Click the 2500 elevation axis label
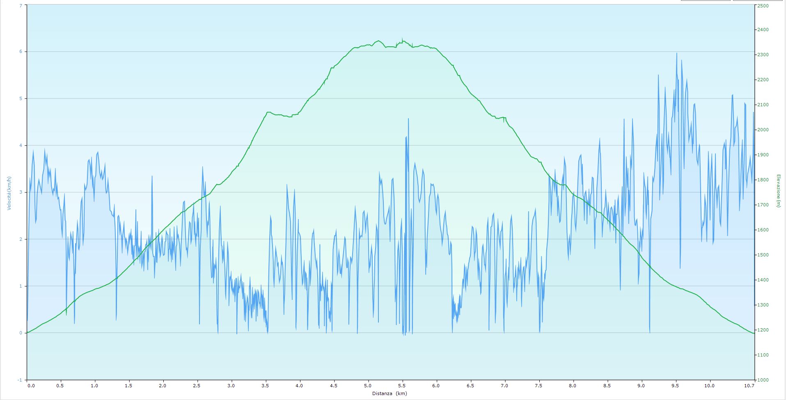 click(763, 6)
